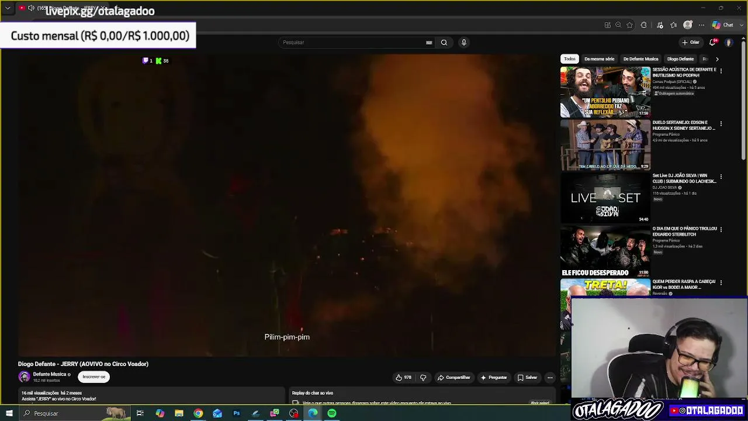Click the Replay do chat ao vivo heading

click(313, 393)
